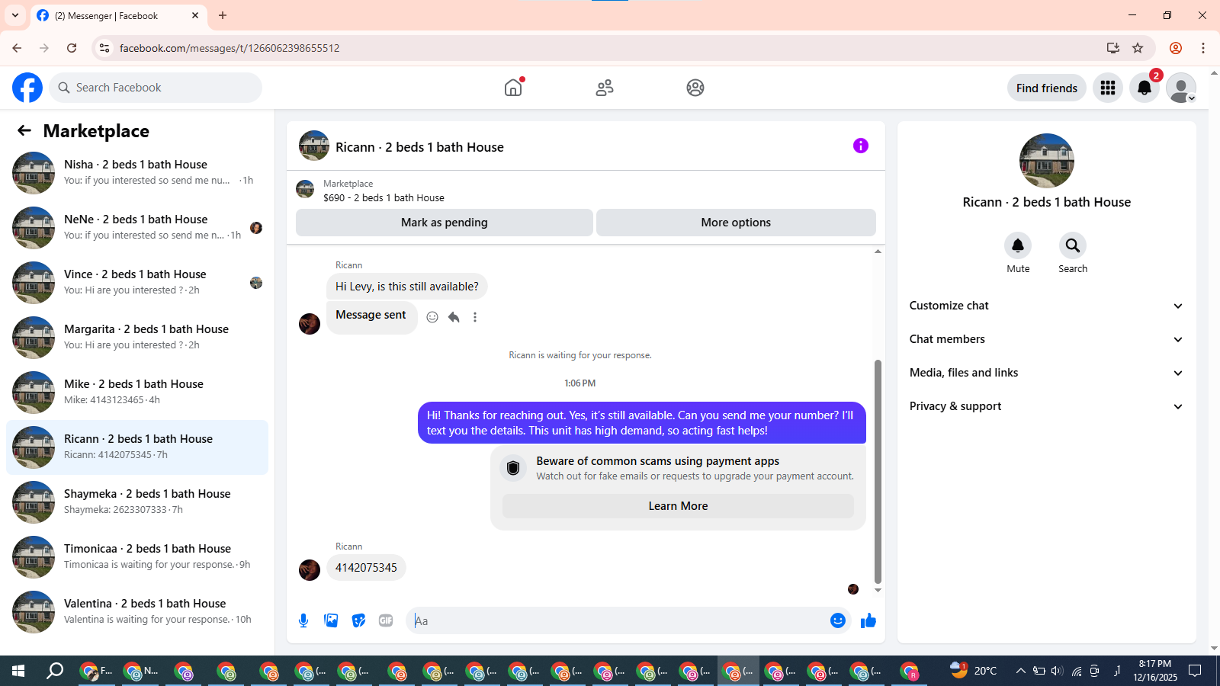Open the Windows Start menu
The width and height of the screenshot is (1220, 686).
click(18, 671)
